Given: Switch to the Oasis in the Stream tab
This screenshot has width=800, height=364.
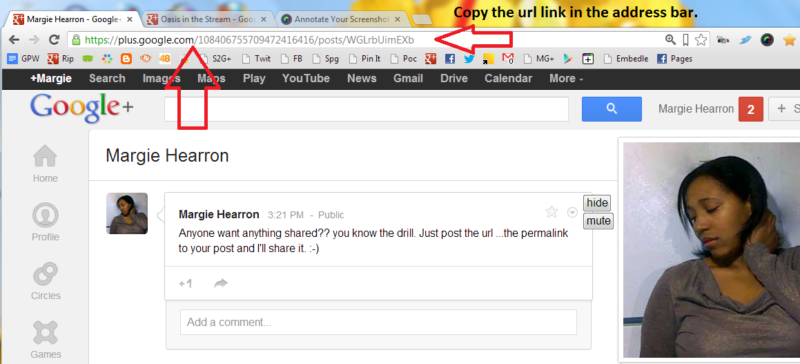Looking at the screenshot, I should 208,19.
